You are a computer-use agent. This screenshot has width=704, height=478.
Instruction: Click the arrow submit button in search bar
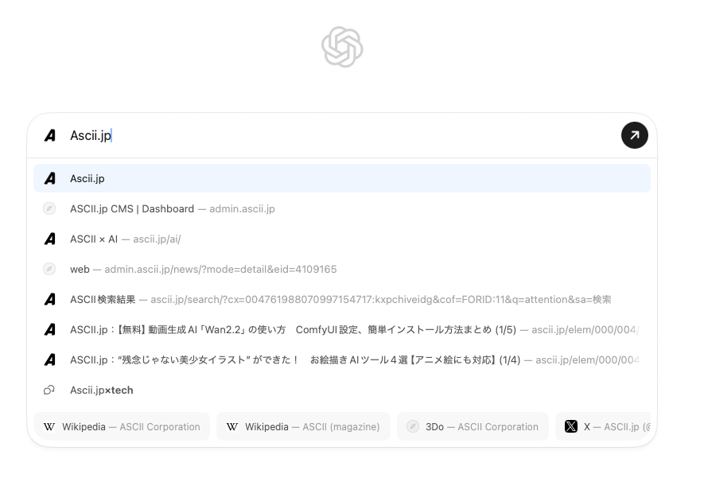pos(634,135)
